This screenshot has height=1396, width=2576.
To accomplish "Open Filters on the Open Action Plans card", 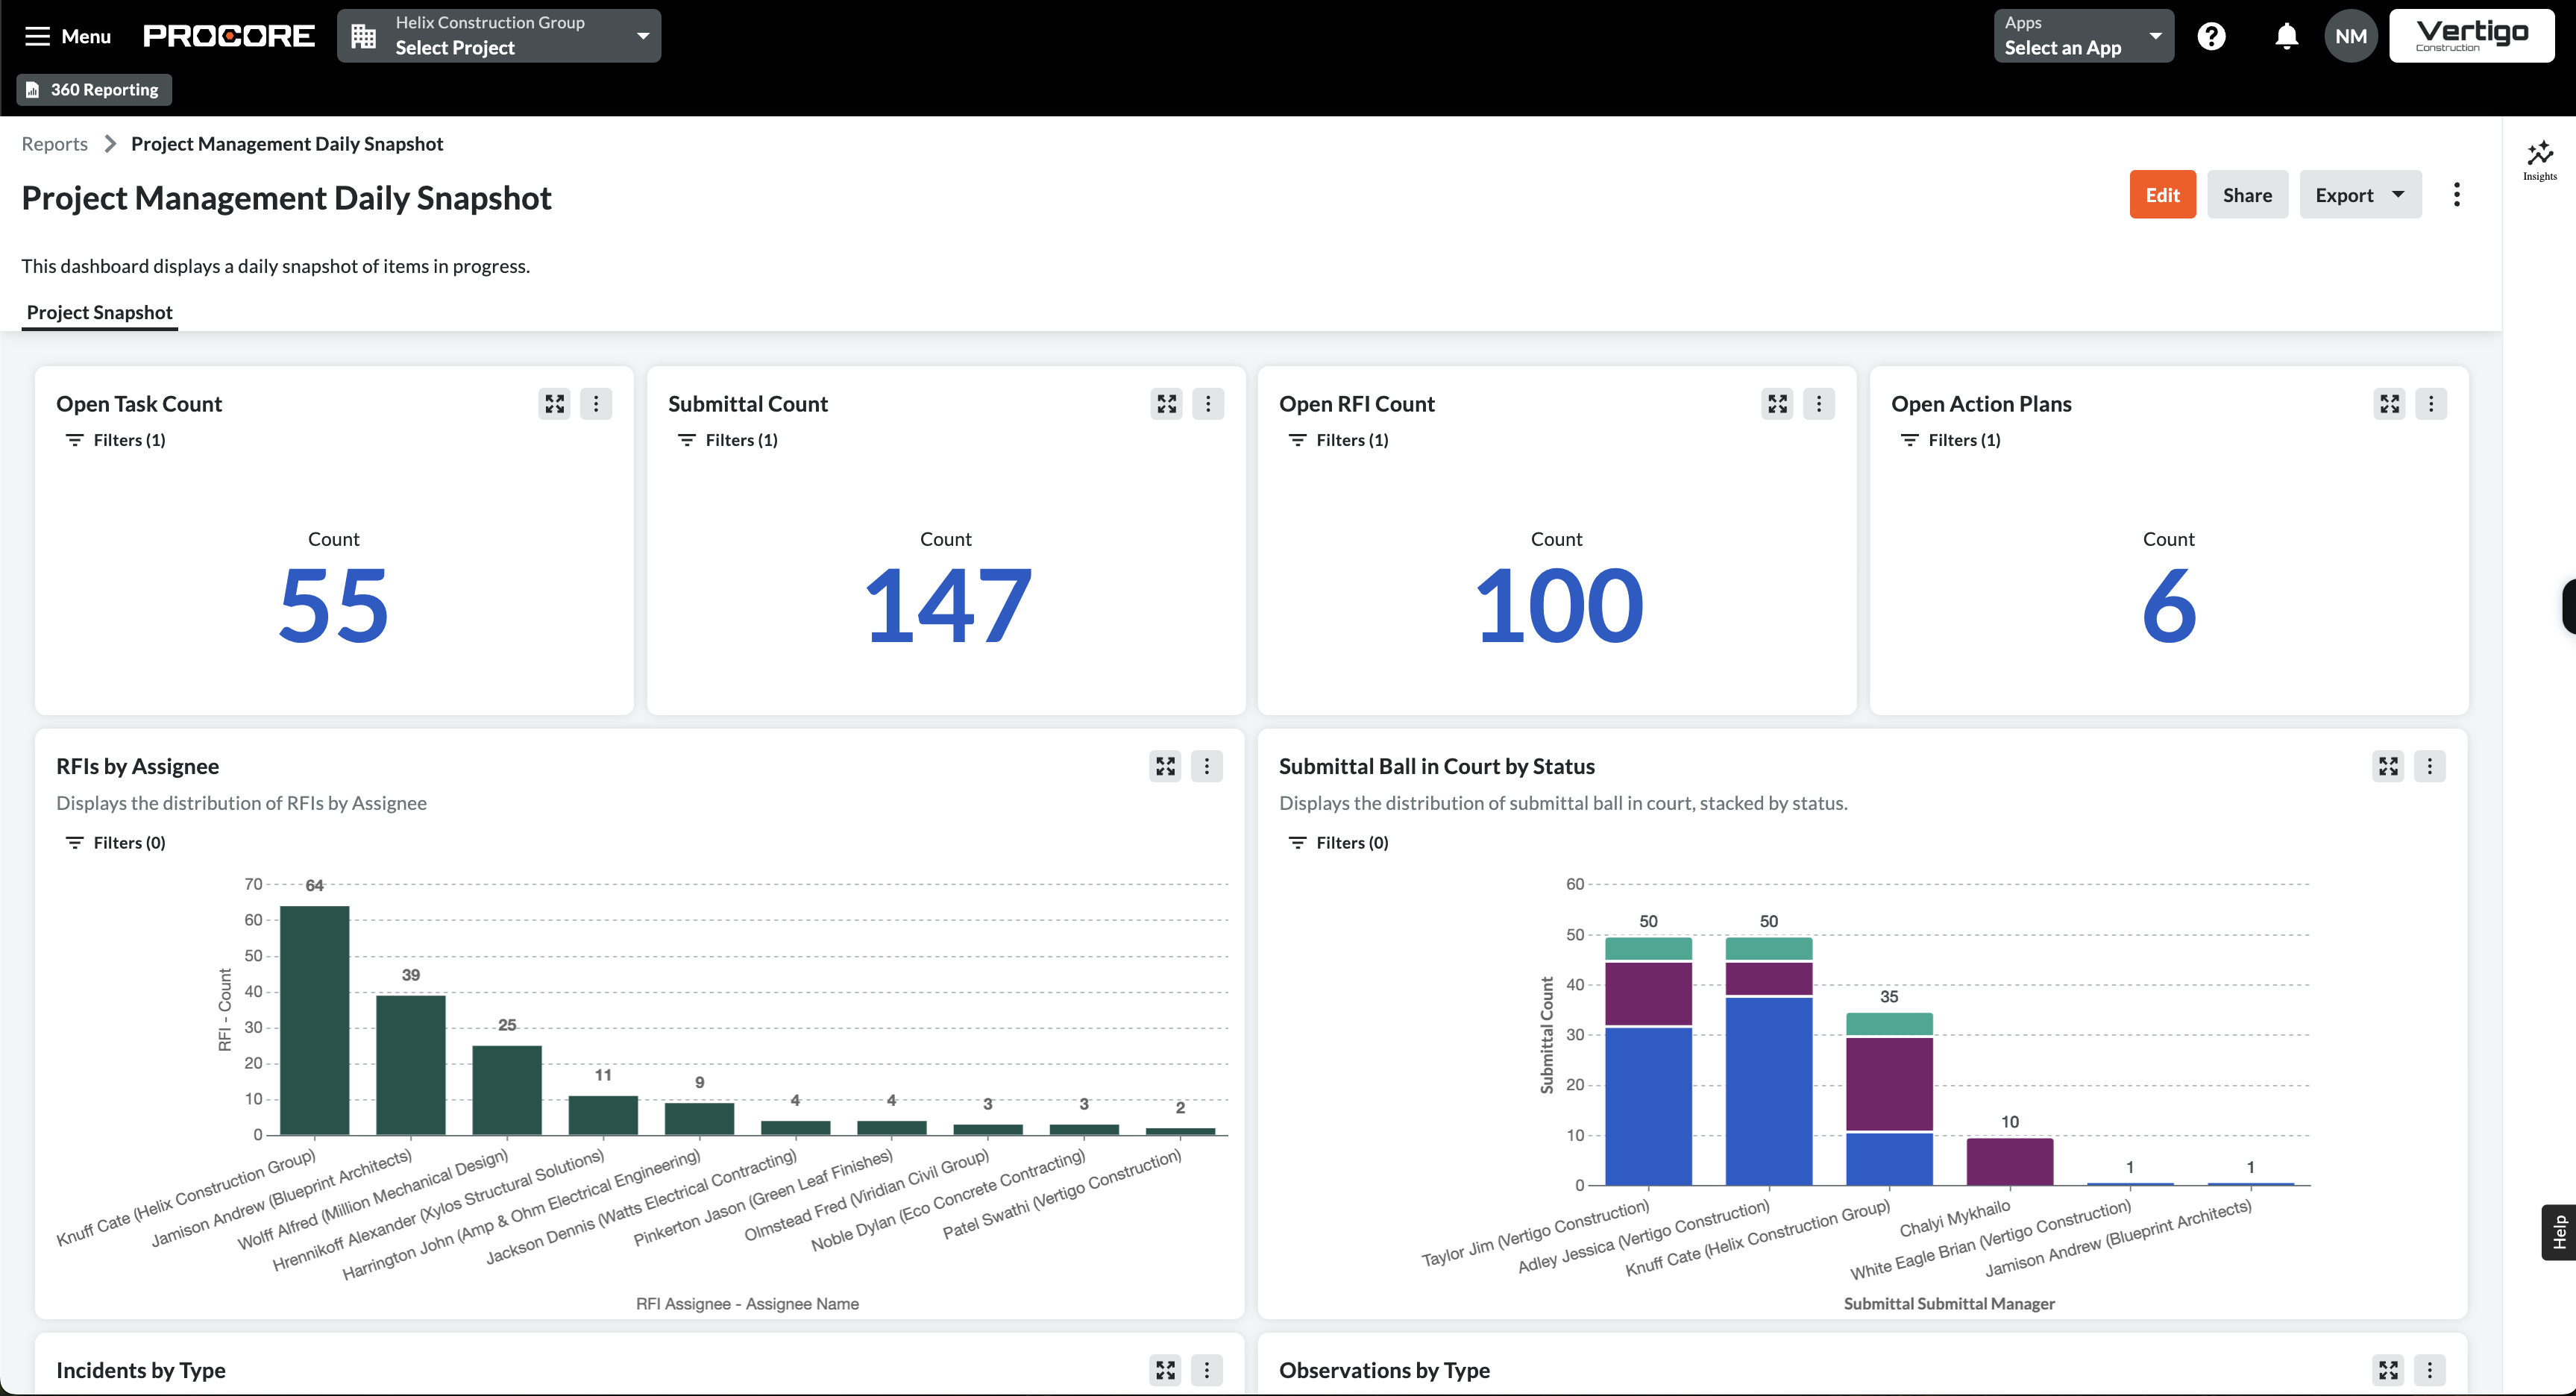I will tap(1949, 439).
